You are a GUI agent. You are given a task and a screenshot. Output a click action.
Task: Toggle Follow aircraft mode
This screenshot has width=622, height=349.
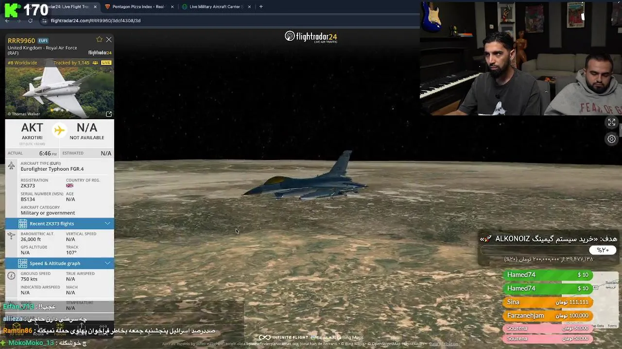(x=60, y=330)
